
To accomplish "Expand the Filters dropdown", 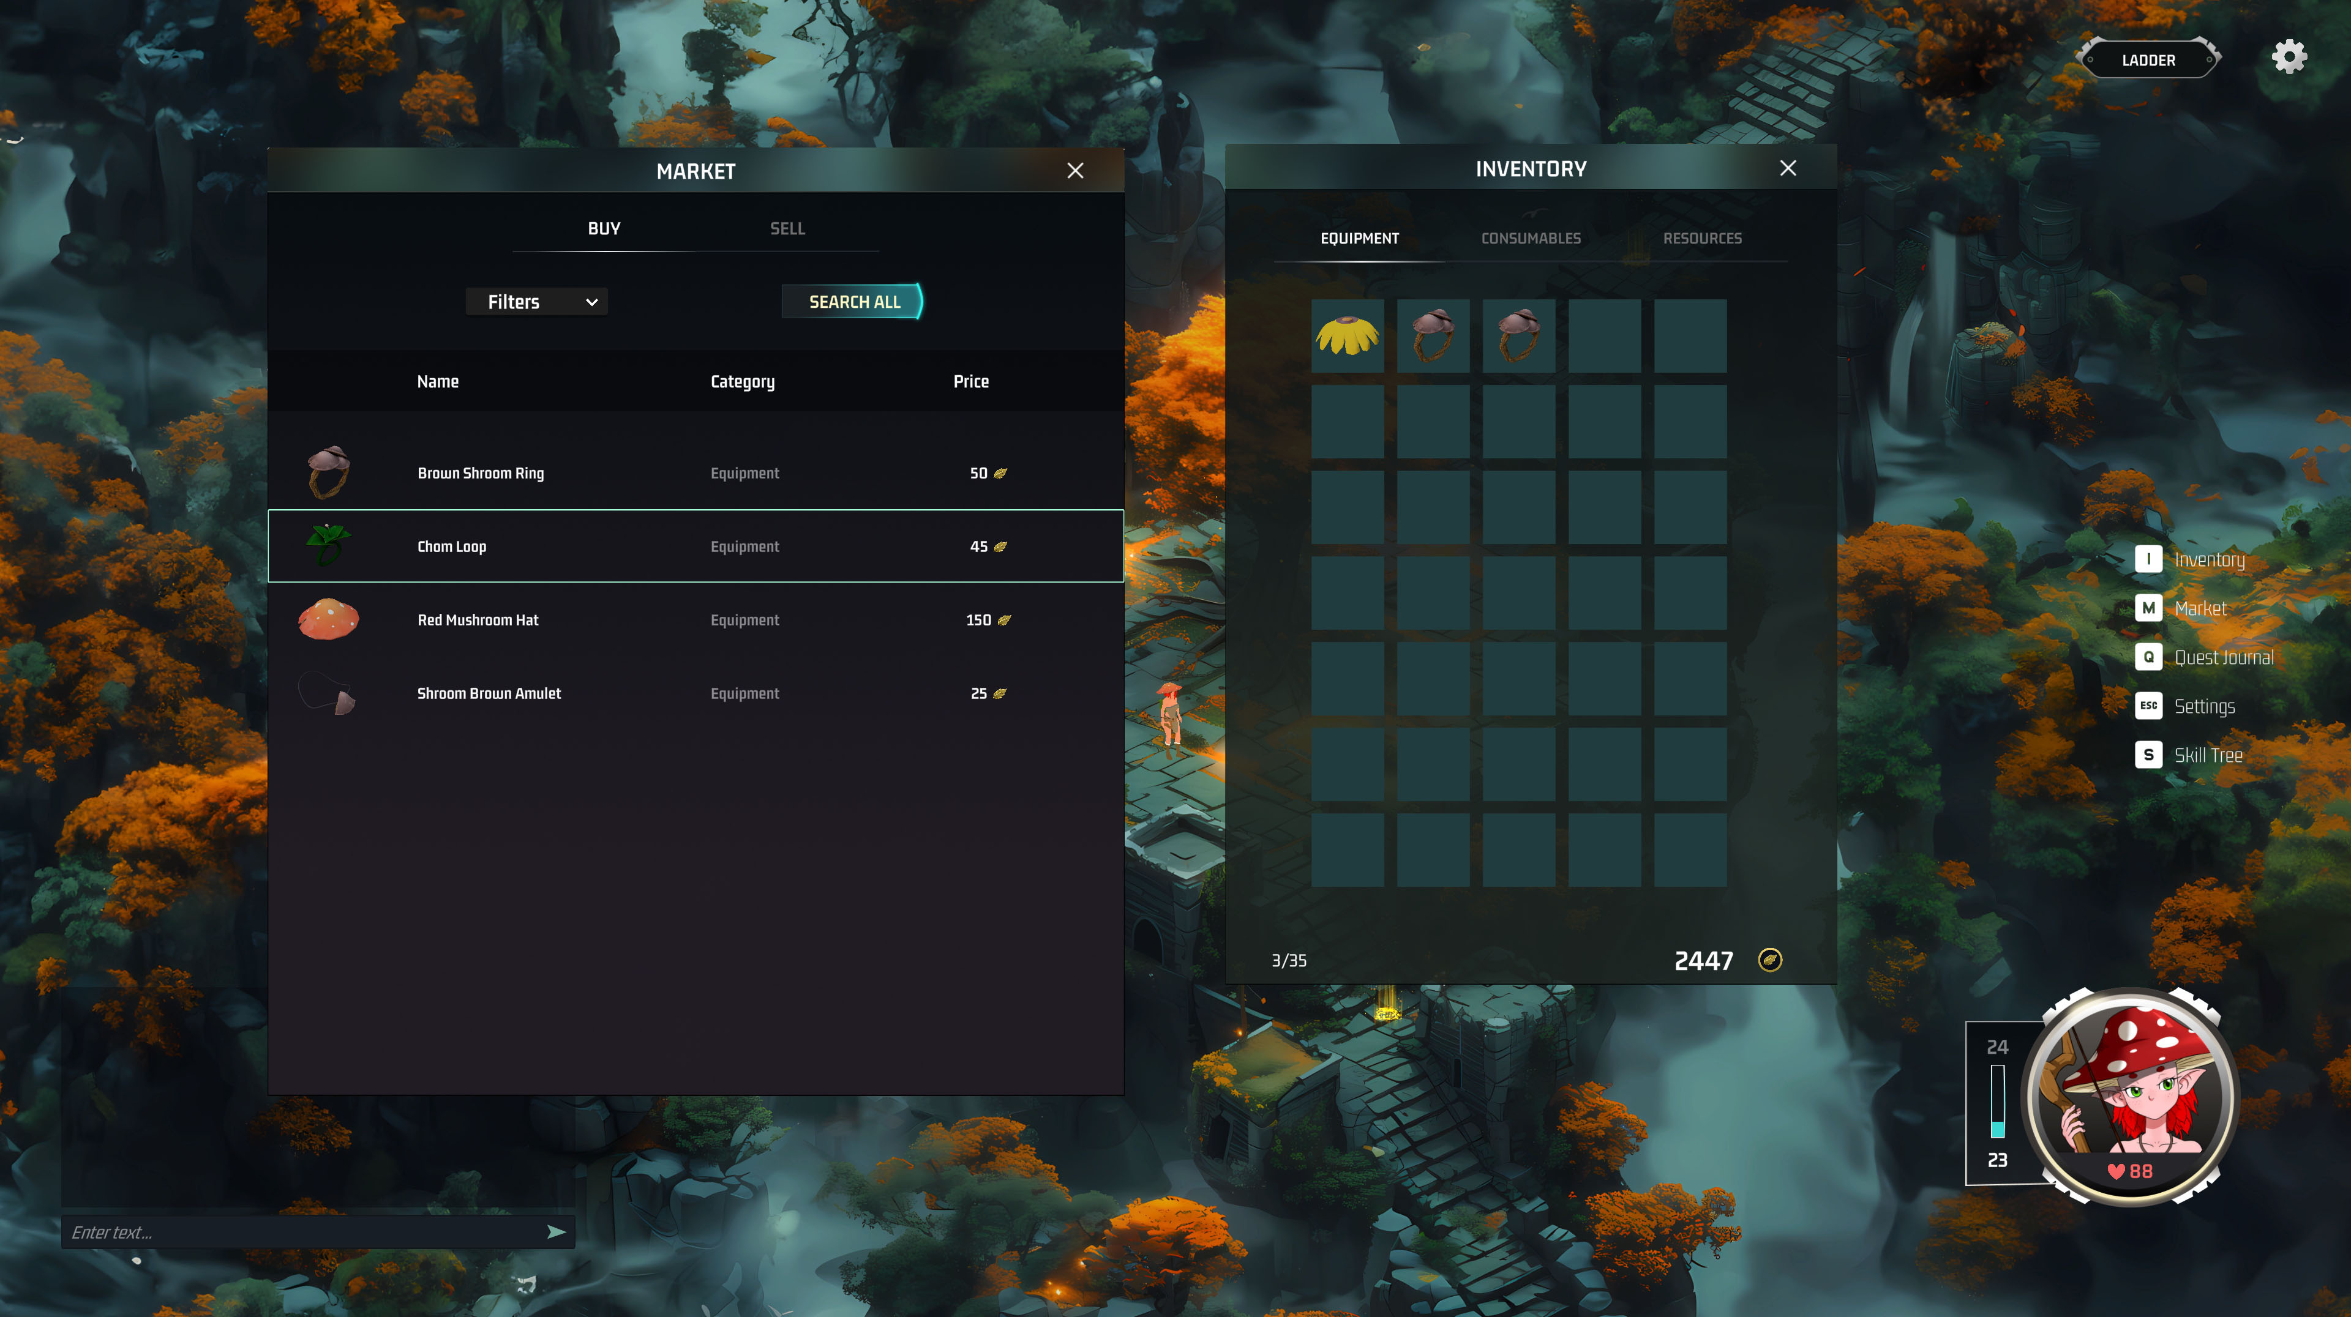I will click(537, 302).
